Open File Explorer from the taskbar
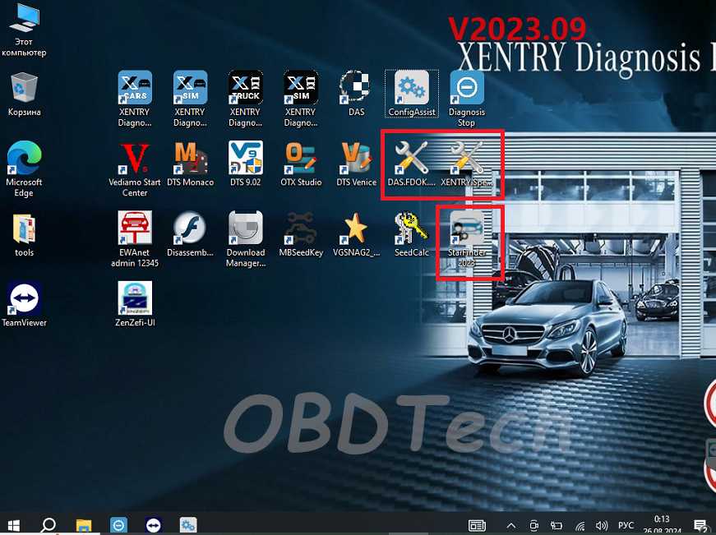This screenshot has width=716, height=535. pos(84,525)
